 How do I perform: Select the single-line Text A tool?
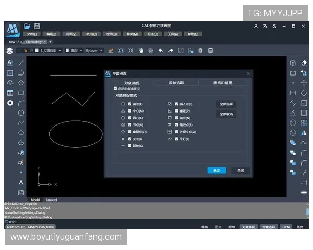click(21, 182)
